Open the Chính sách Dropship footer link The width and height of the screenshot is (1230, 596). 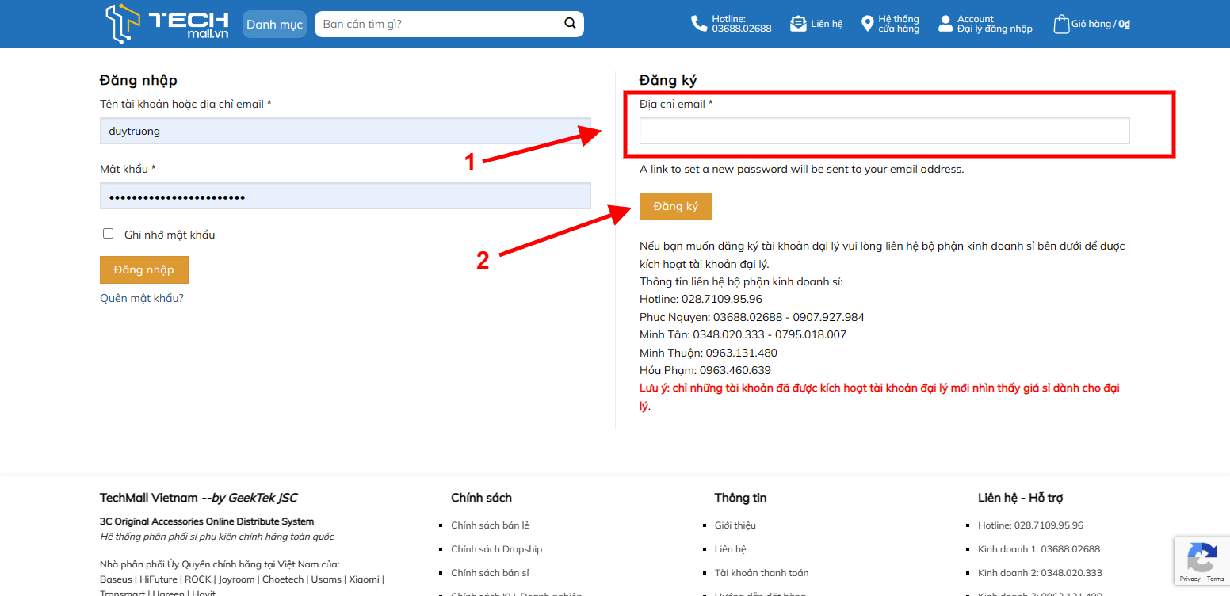coord(496,549)
